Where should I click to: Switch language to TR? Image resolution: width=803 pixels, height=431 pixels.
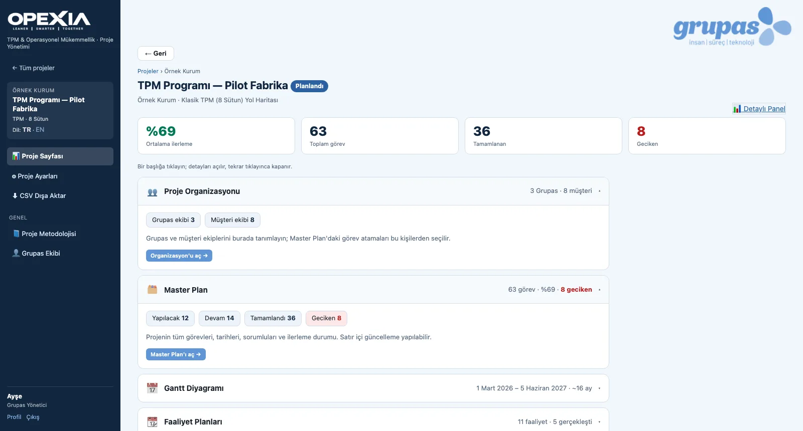coord(27,130)
